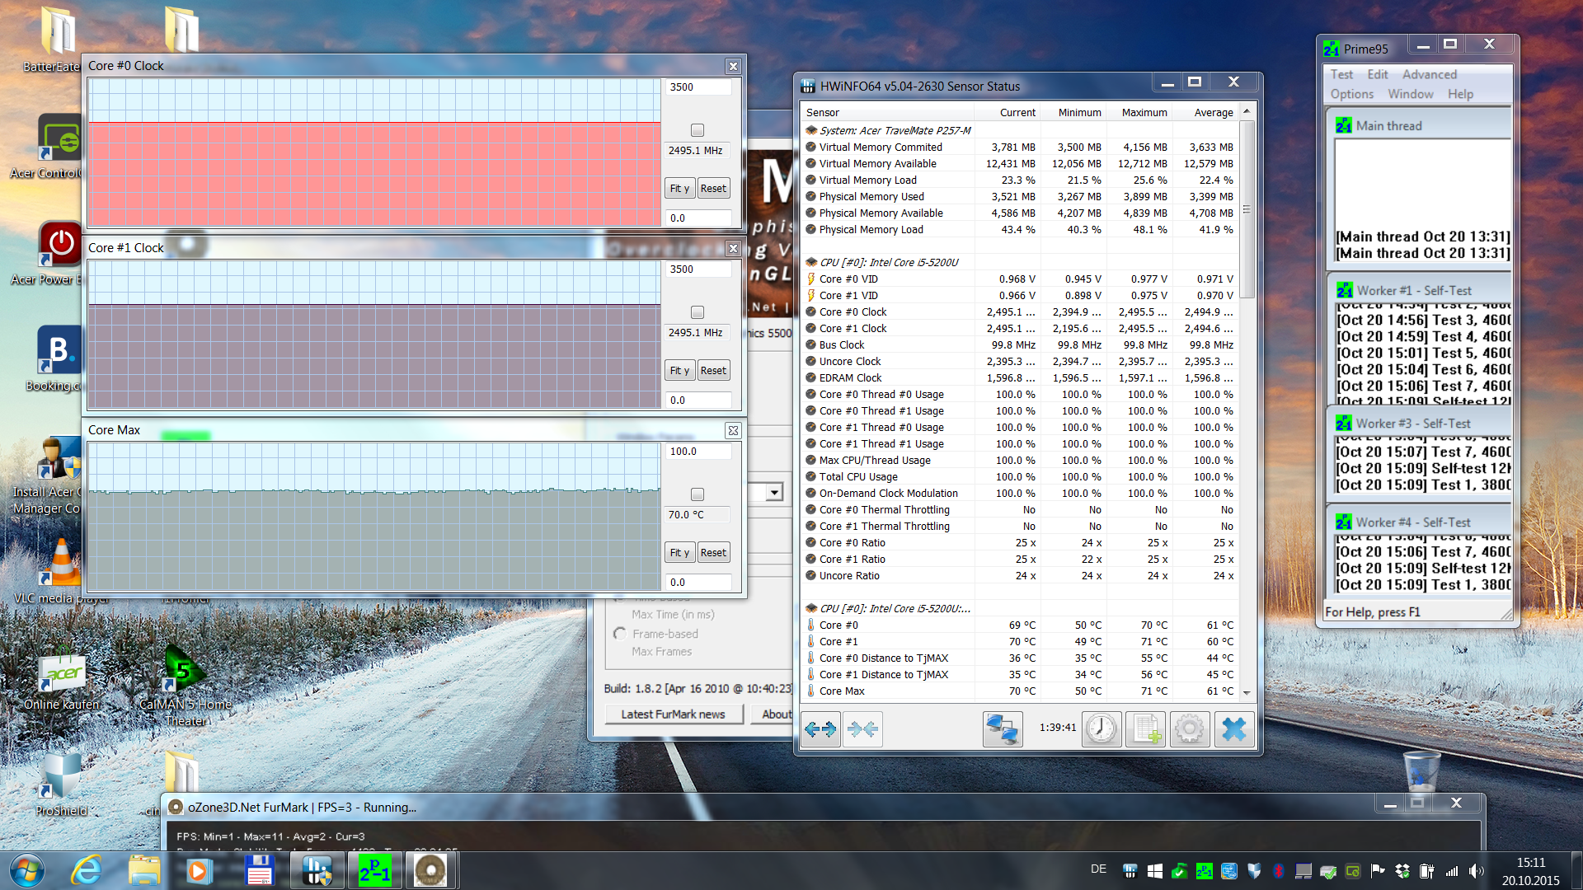This screenshot has height=890, width=1583.
Task: Open the Edit menu in Prime95
Action: coord(1378,74)
